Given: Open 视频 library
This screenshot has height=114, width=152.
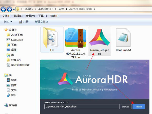Looking at the screenshot, I should (x=11, y=80).
